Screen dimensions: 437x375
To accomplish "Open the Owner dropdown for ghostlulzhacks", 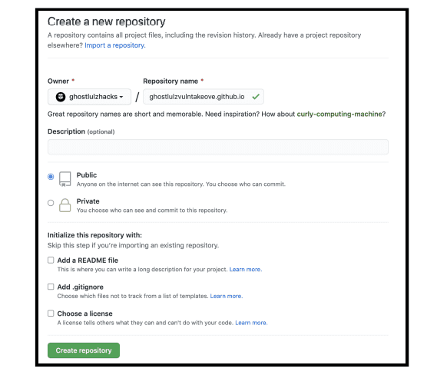I will (x=89, y=97).
